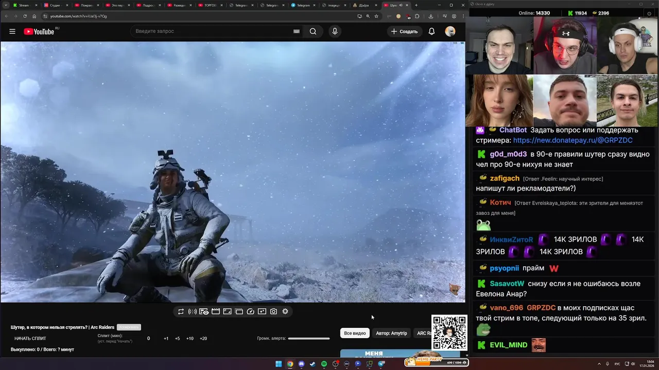This screenshot has width=659, height=370.
Task: Add +5 minutes to split
Action: pyautogui.click(x=178, y=339)
